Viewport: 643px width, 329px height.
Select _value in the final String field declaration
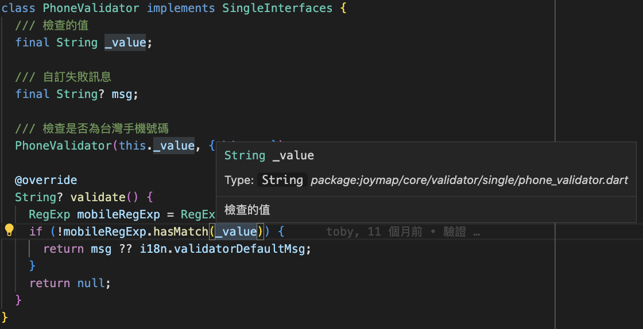click(x=125, y=42)
